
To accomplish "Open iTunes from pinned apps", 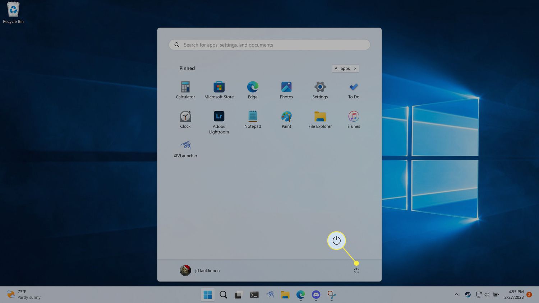I will coord(354,119).
